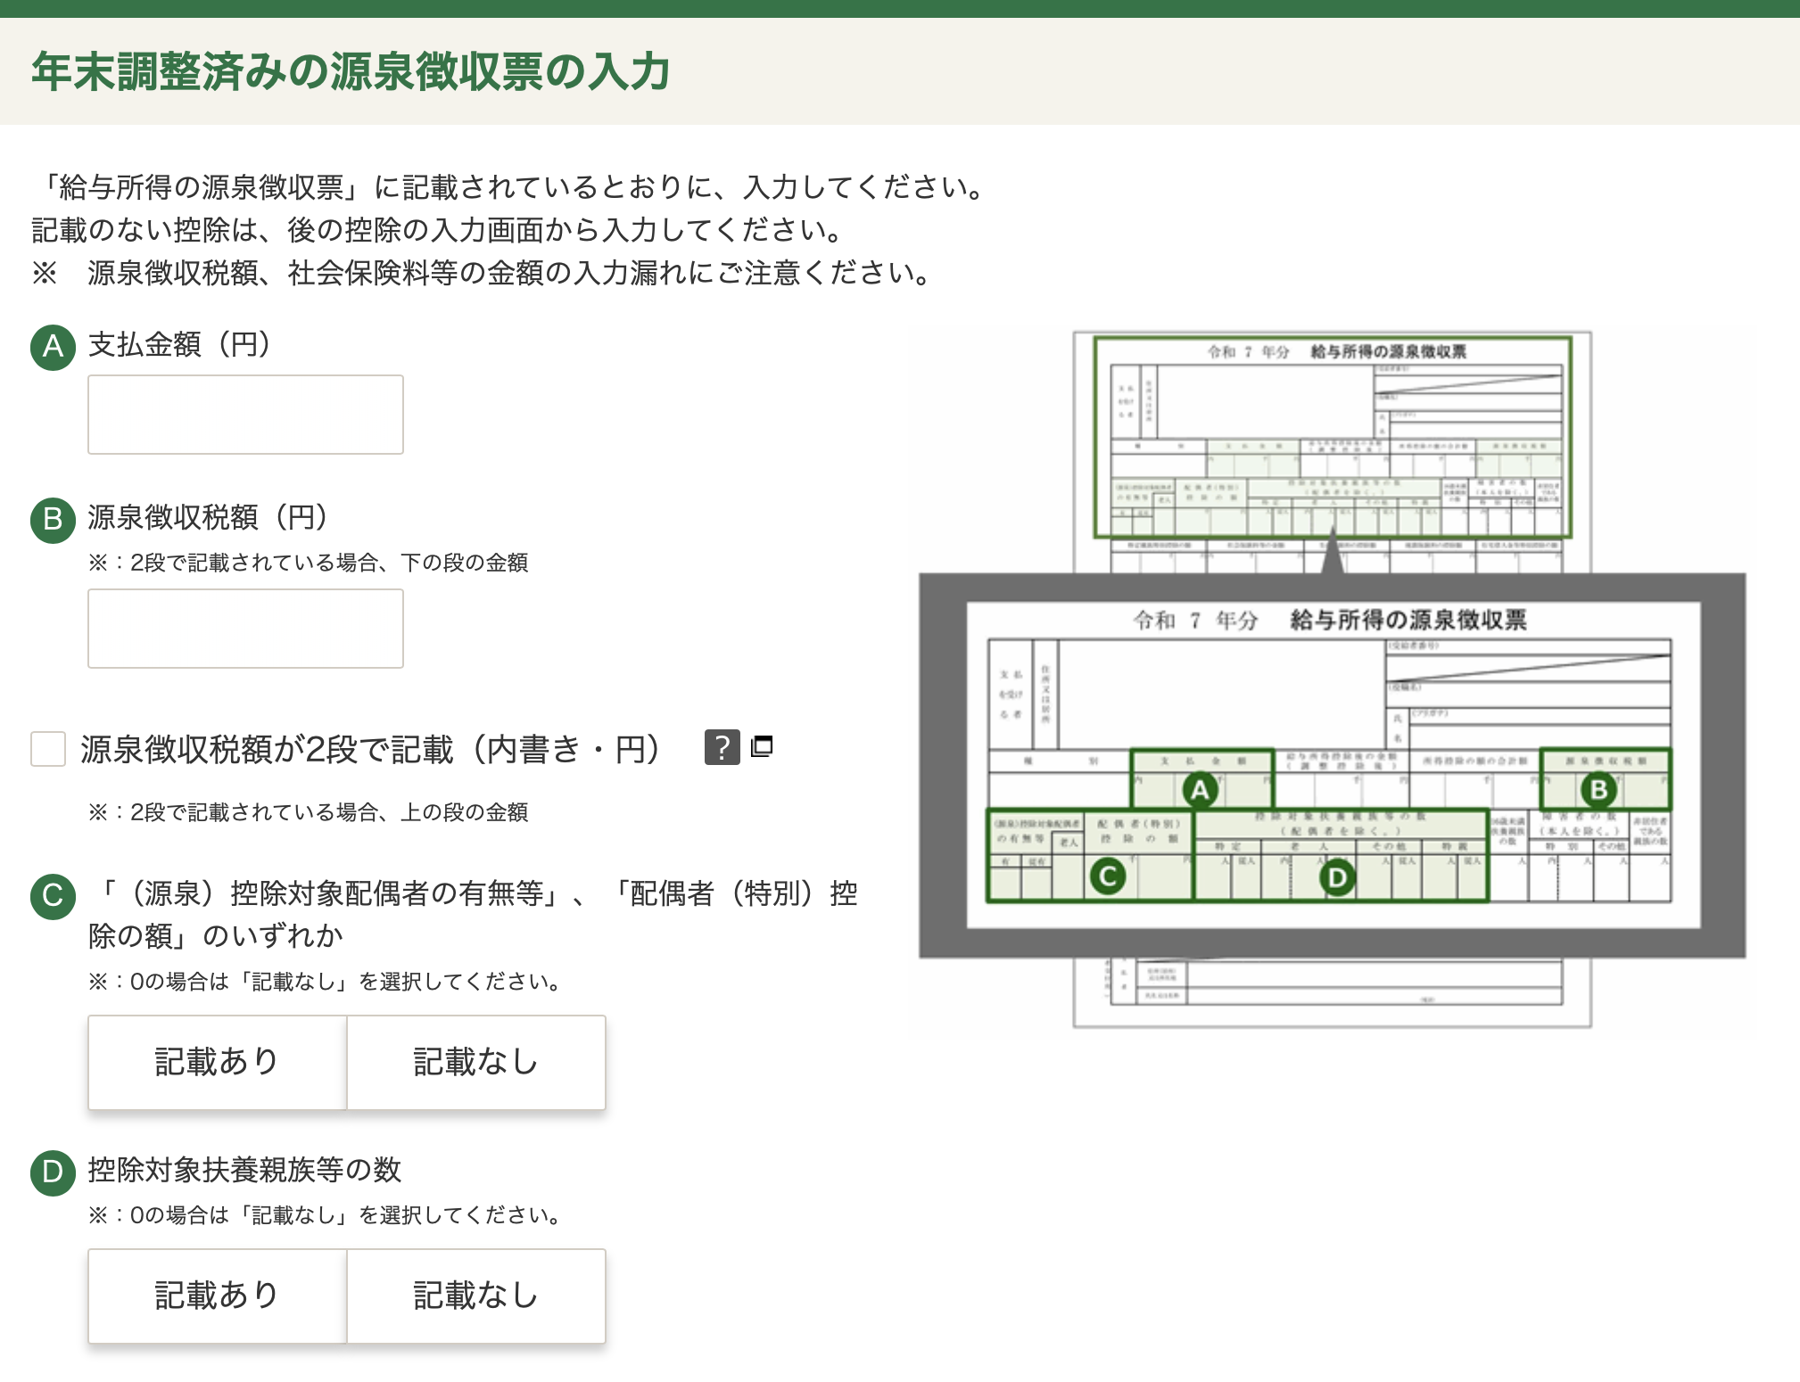Click green circle C badge in form
Viewport: 1800px width, 1382px height.
pos(53,895)
